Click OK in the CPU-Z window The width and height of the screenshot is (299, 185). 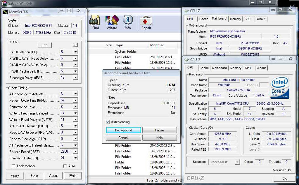pyautogui.click(x=284, y=178)
